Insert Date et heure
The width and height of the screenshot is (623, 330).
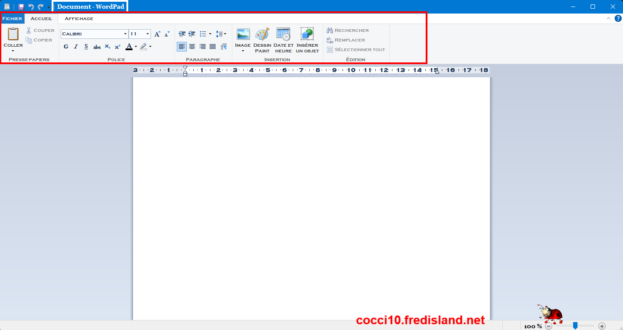pyautogui.click(x=283, y=40)
